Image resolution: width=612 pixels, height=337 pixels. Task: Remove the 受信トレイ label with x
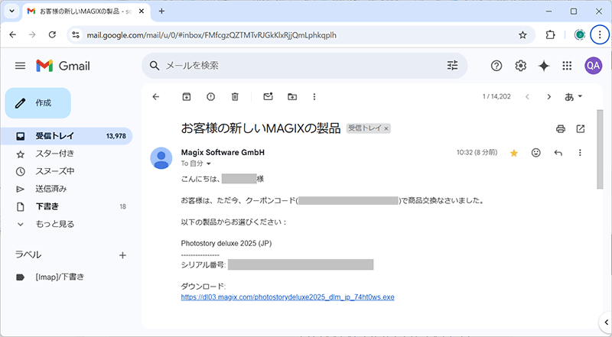386,128
